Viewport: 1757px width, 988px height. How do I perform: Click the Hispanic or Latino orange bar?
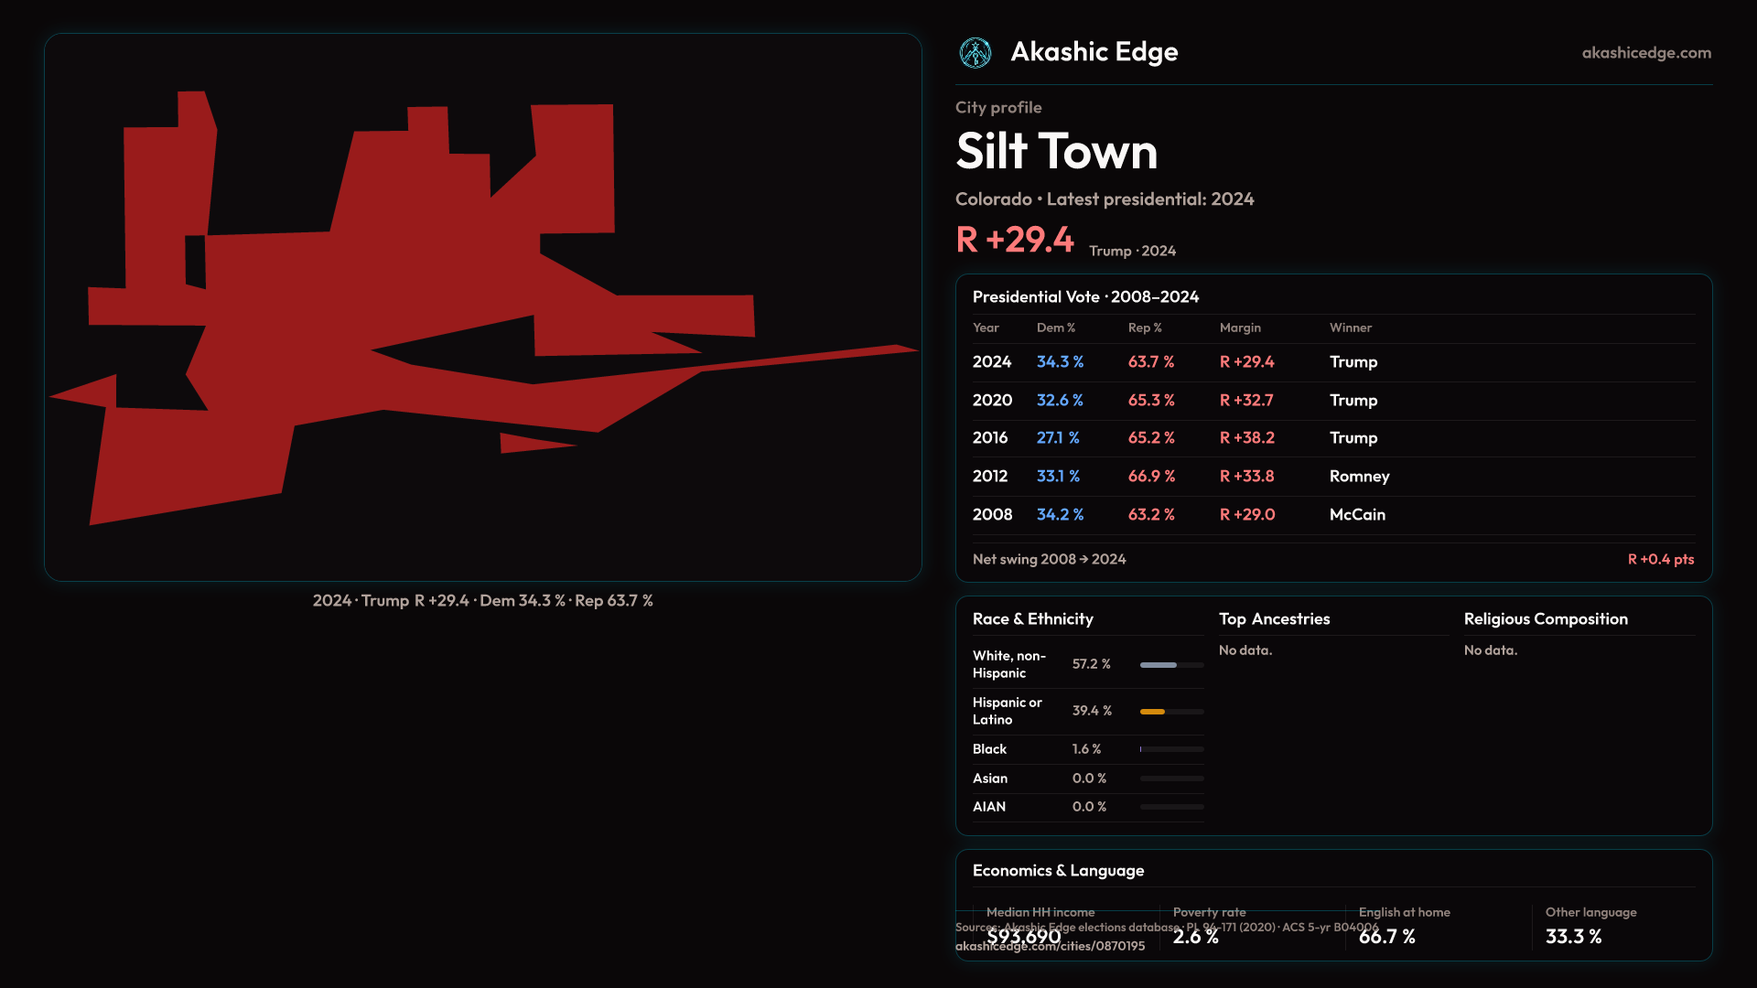coord(1153,712)
